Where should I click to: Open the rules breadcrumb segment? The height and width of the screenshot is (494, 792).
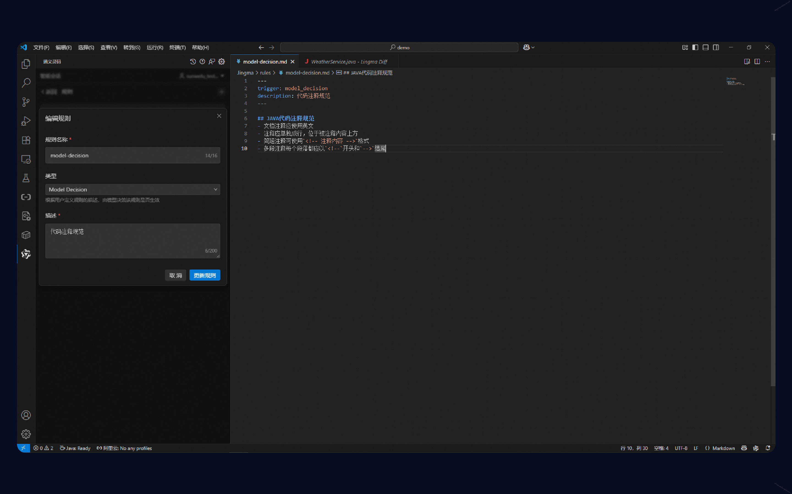[x=265, y=73]
